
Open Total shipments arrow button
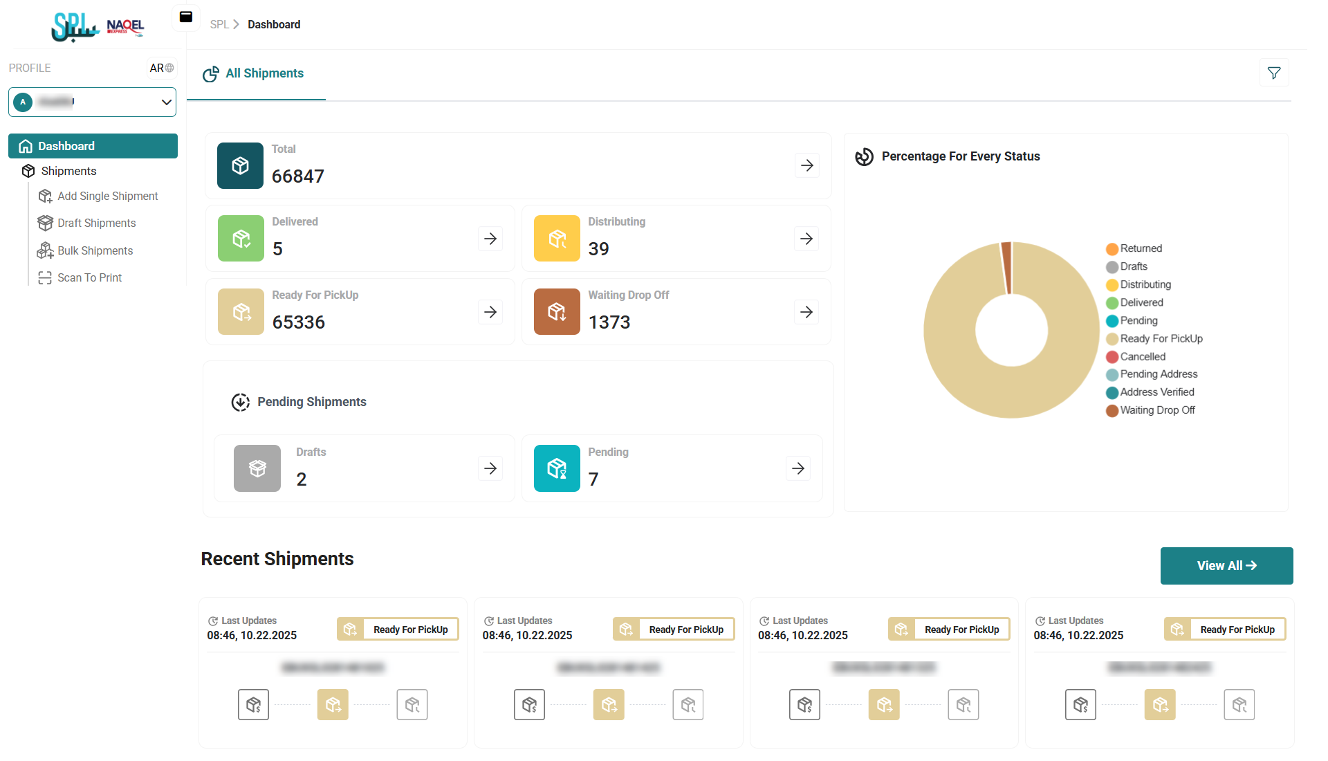(x=806, y=165)
